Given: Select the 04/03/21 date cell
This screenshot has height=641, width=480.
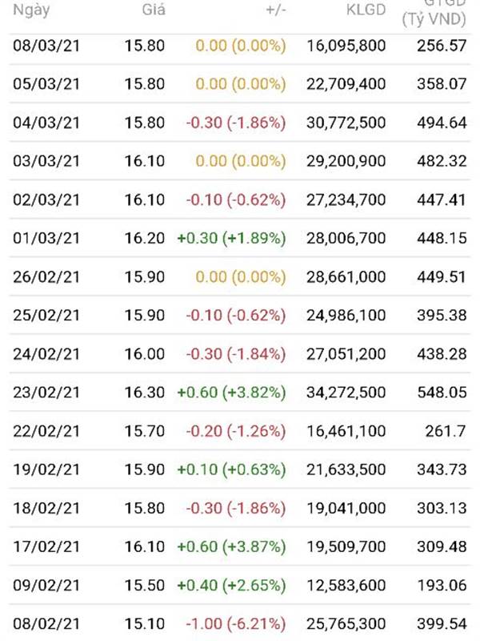Looking at the screenshot, I should click(x=46, y=123).
